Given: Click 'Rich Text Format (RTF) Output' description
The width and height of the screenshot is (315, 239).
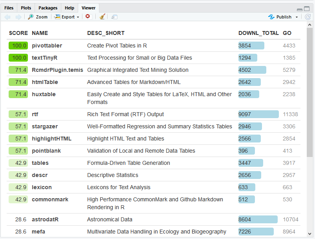Looking at the screenshot, I should tap(125, 114).
